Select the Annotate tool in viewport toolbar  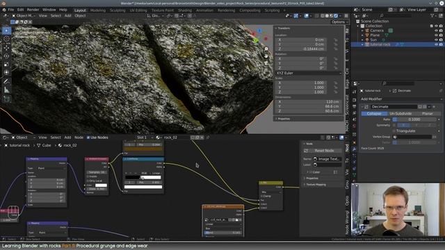pyautogui.click(x=6, y=82)
